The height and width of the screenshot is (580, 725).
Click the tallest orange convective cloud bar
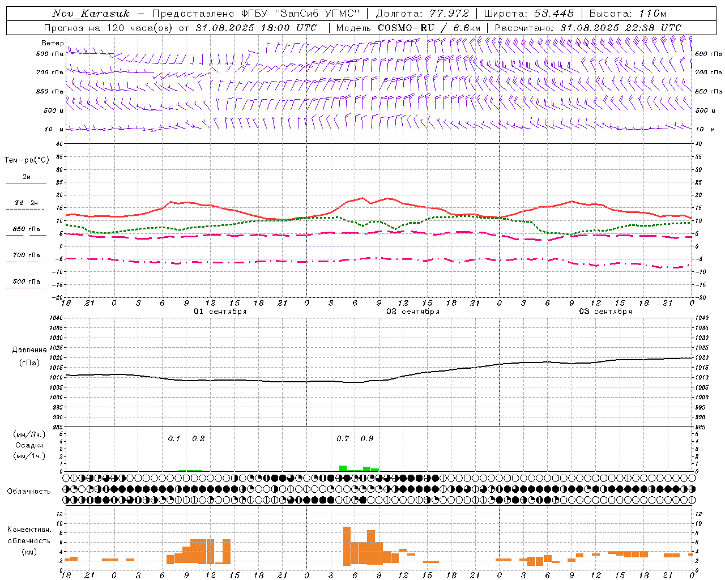[x=347, y=546]
